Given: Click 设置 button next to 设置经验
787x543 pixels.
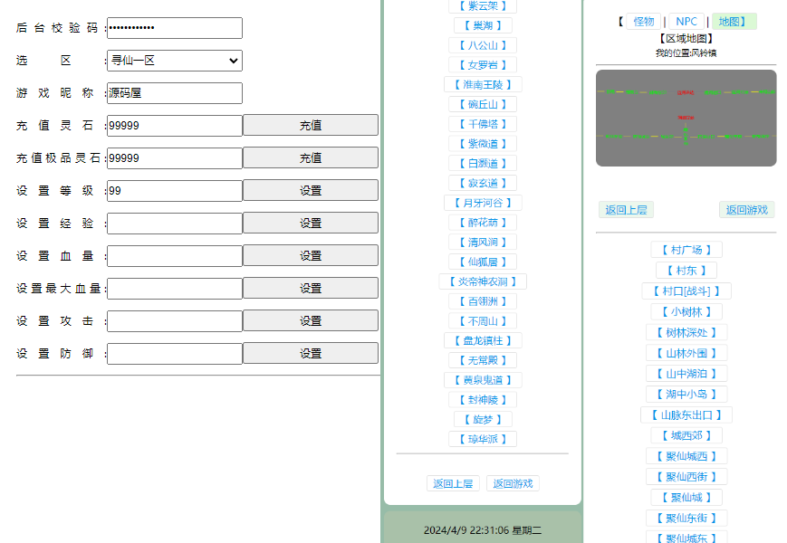Looking at the screenshot, I should tap(311, 224).
